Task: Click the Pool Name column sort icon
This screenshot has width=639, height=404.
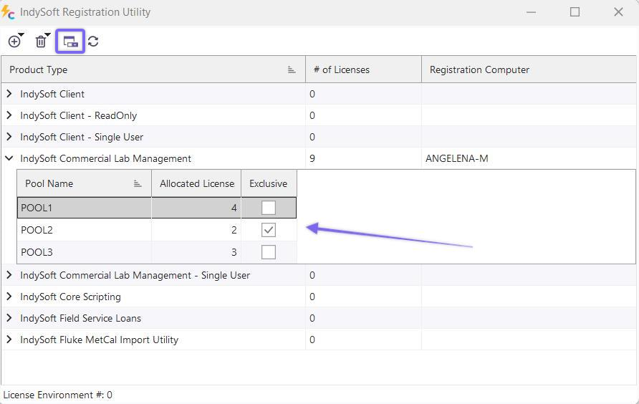Action: click(138, 183)
